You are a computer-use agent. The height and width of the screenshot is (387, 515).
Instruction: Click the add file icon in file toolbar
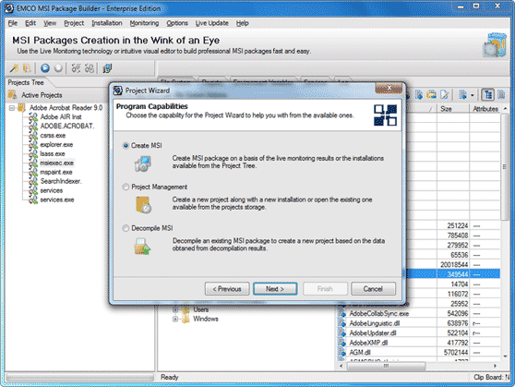[419, 95]
